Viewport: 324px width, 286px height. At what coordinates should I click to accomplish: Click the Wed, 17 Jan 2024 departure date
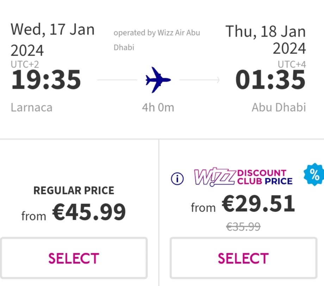(52, 40)
